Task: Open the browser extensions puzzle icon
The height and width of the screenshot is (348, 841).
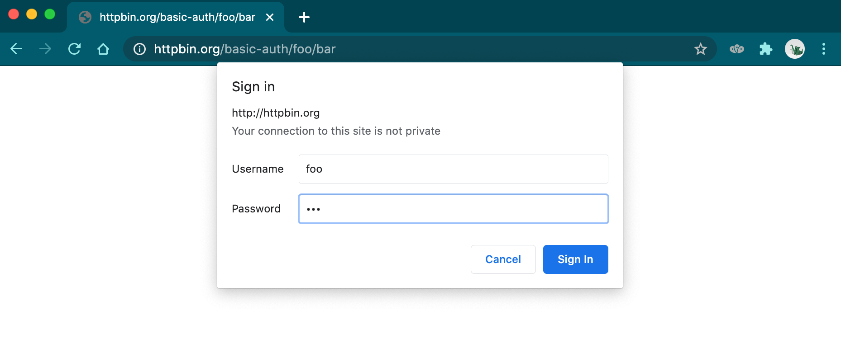Action: coord(766,48)
